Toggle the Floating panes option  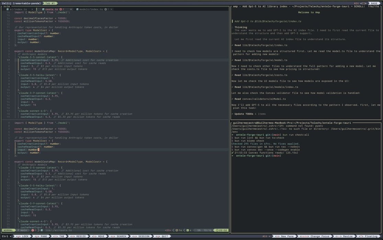tap(368, 236)
